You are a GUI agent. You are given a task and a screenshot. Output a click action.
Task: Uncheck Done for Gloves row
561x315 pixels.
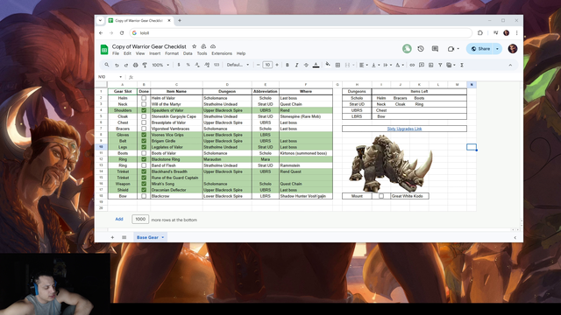pos(144,135)
